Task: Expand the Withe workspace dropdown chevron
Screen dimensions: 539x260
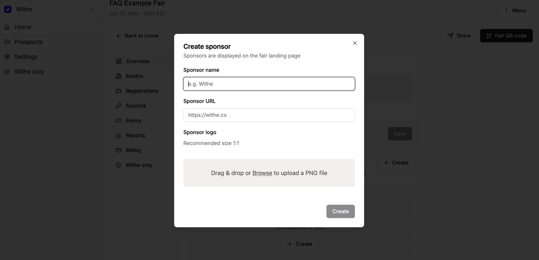Action: [x=92, y=9]
